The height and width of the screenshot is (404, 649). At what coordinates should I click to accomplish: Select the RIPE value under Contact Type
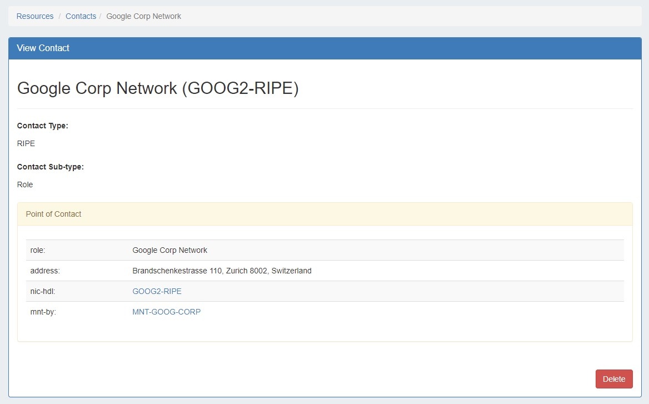pos(26,143)
